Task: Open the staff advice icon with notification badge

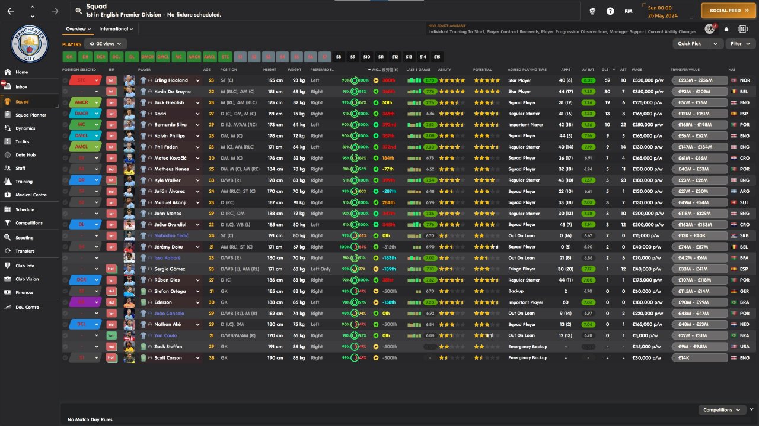Action: click(x=710, y=29)
